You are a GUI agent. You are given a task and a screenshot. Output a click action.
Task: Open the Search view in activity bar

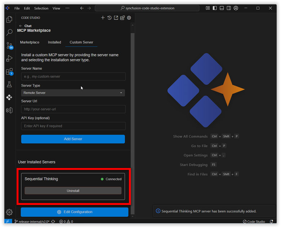click(x=9, y=32)
